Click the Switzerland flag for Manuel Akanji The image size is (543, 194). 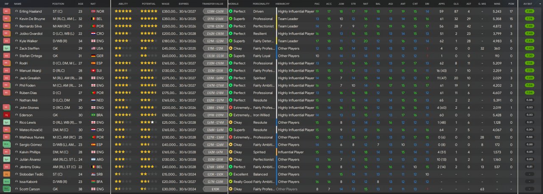coord(93,71)
